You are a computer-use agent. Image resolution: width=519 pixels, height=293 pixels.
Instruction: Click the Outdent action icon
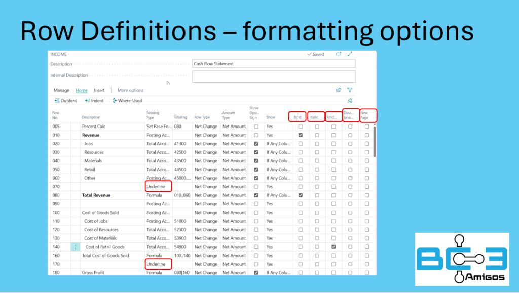click(x=57, y=101)
